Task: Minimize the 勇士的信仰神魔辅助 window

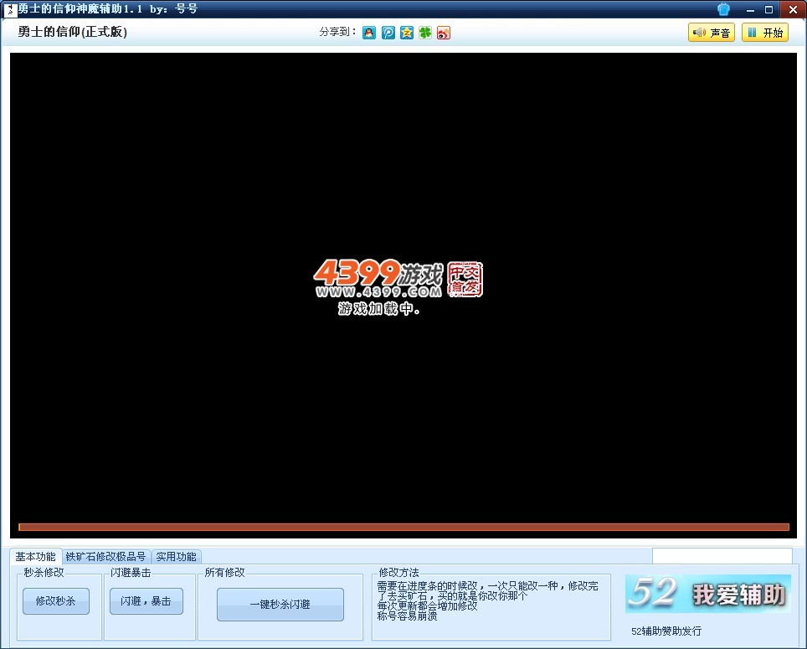Action: 750,9
